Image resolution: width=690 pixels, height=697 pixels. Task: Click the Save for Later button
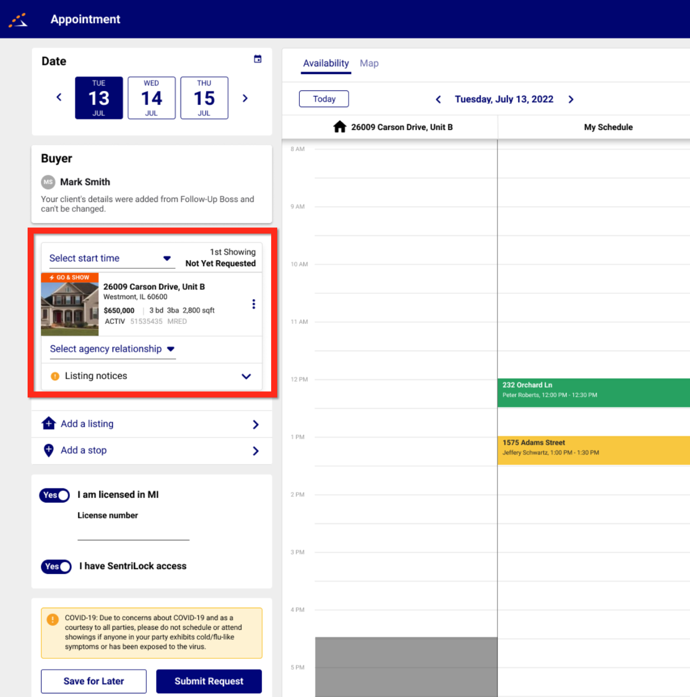94,681
